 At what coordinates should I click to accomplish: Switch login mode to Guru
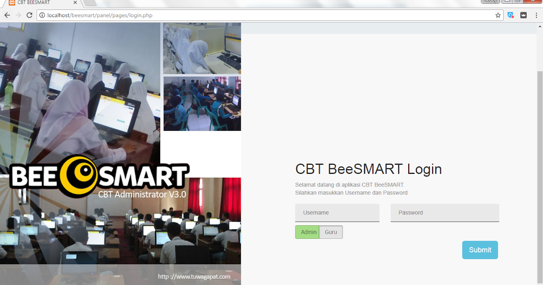[331, 232]
